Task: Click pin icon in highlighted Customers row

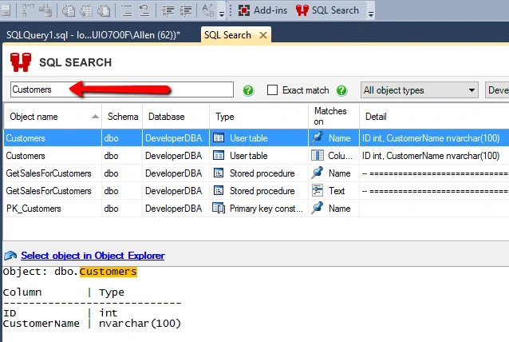Action: coord(318,137)
